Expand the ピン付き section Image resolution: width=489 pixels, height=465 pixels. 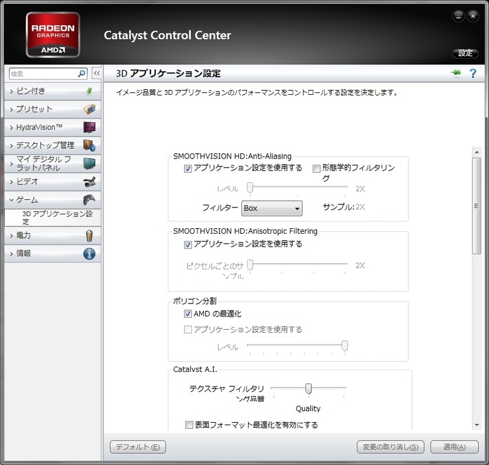[x=53, y=91]
